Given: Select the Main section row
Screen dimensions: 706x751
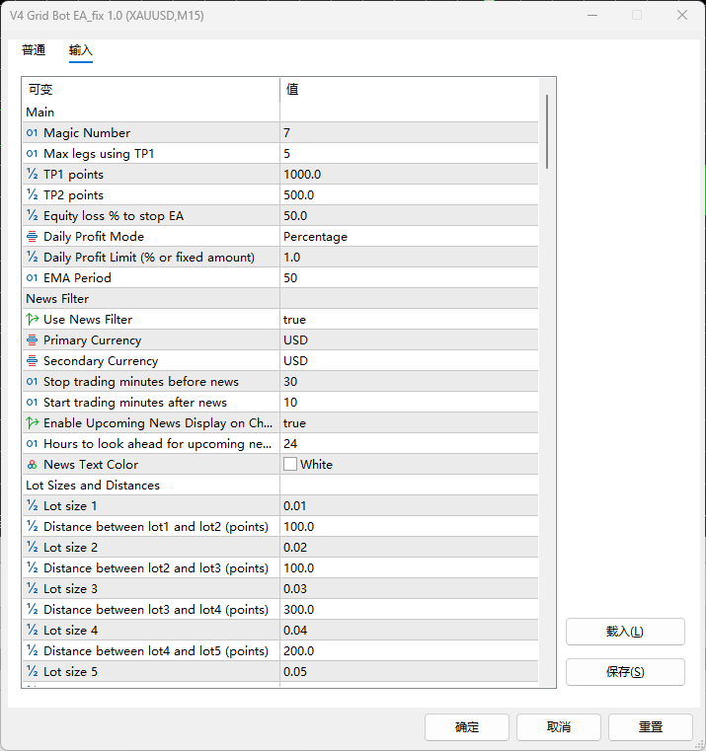Looking at the screenshot, I should tap(279, 113).
